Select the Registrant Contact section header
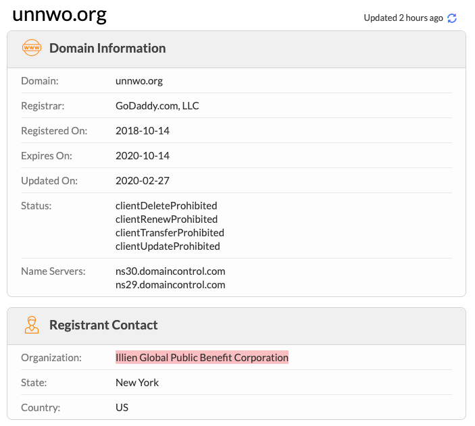The image size is (475, 426). (x=103, y=325)
